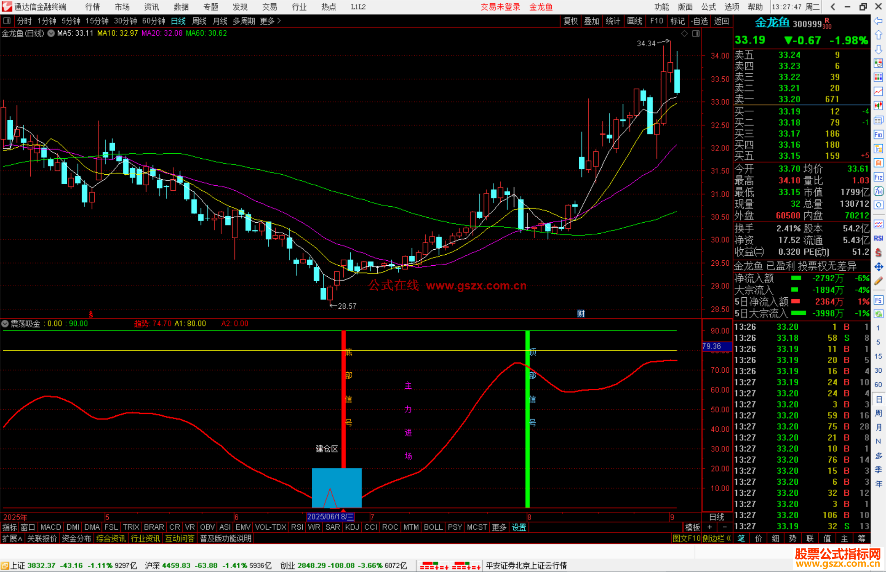
Task: Click the circle square icon in sidebar
Action: [878, 205]
